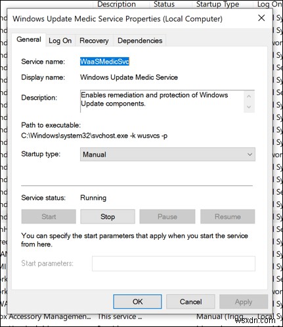This screenshot has width=283, height=327.
Task: Switch to the Dependencies tab
Action: click(140, 41)
